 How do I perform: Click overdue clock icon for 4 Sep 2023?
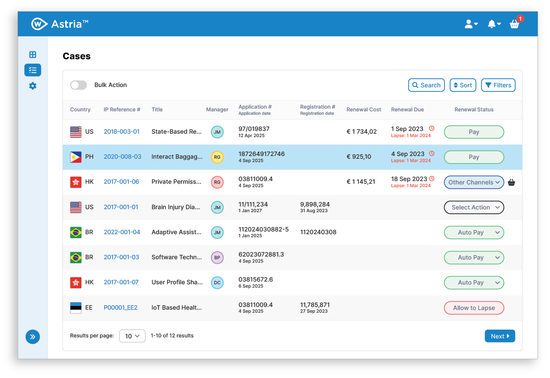[432, 154]
